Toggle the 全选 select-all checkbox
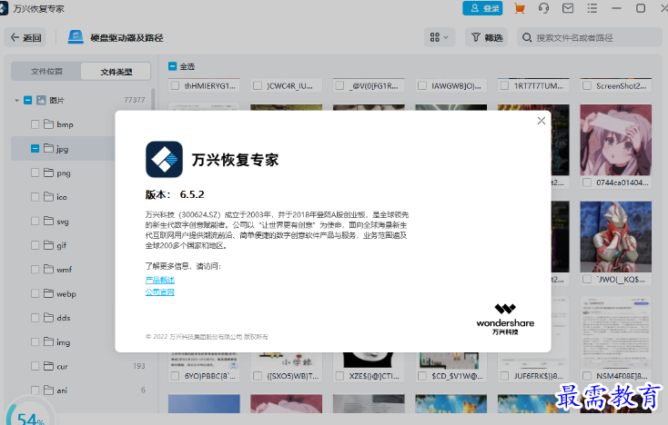668x425 pixels. pyautogui.click(x=172, y=66)
